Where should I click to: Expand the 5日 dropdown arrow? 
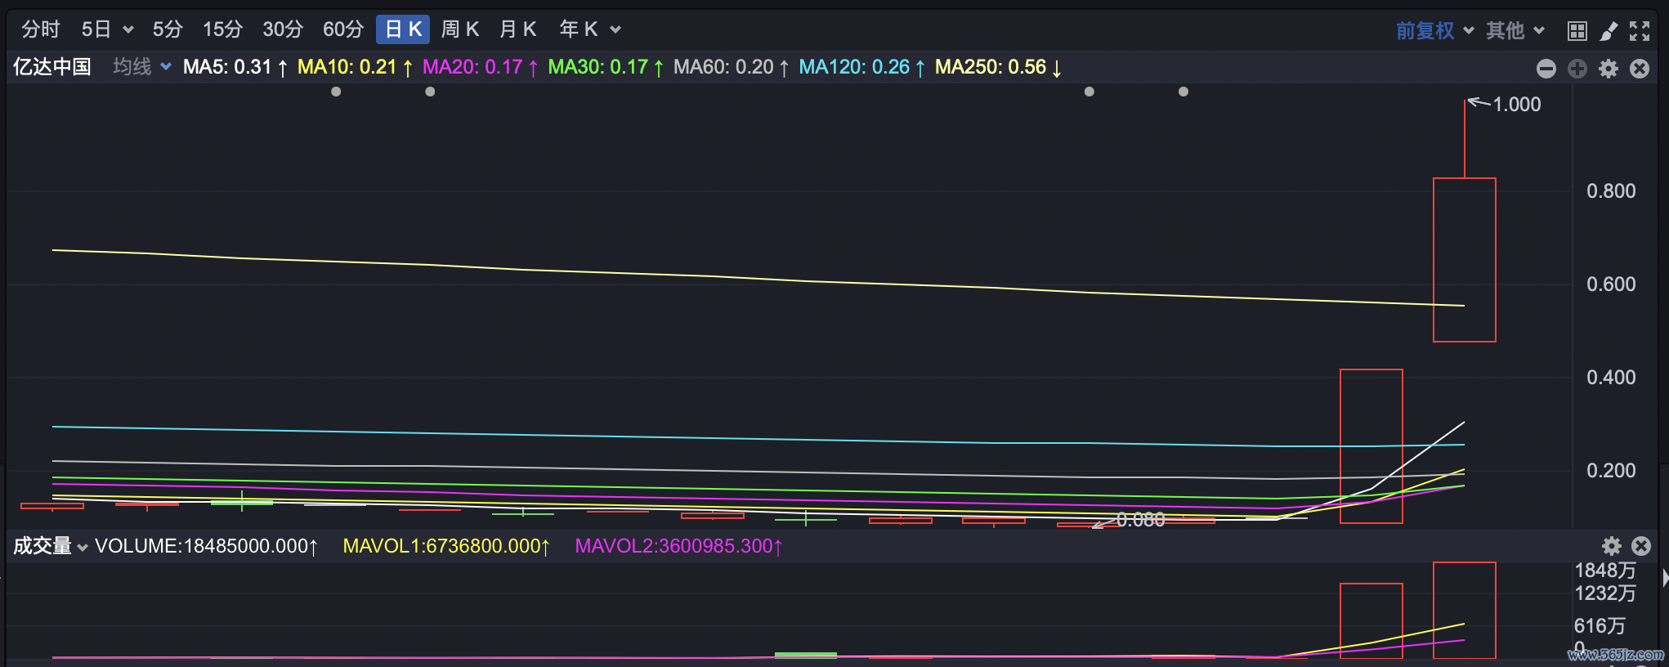pos(128,30)
